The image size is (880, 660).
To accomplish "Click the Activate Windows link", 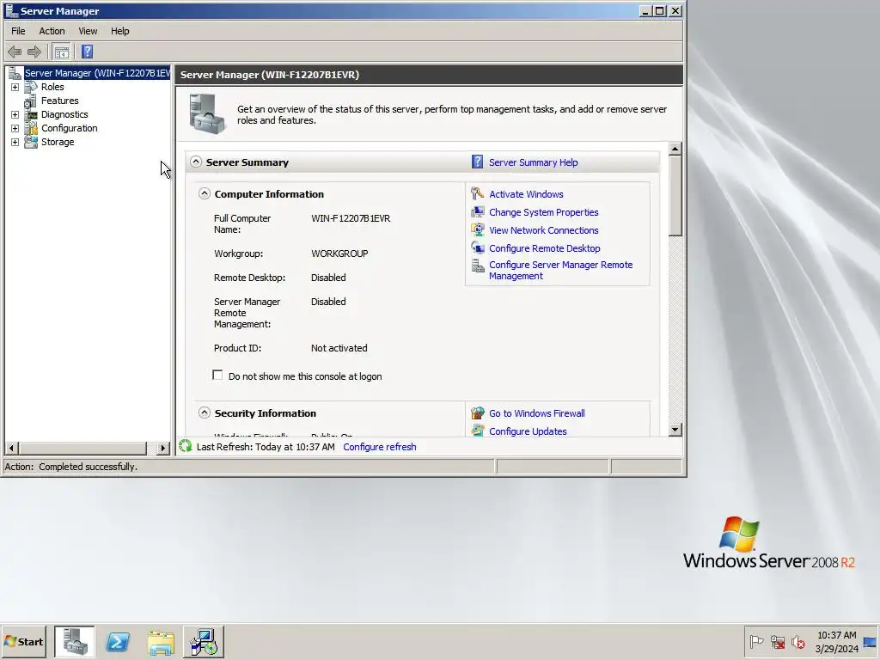I will (526, 194).
